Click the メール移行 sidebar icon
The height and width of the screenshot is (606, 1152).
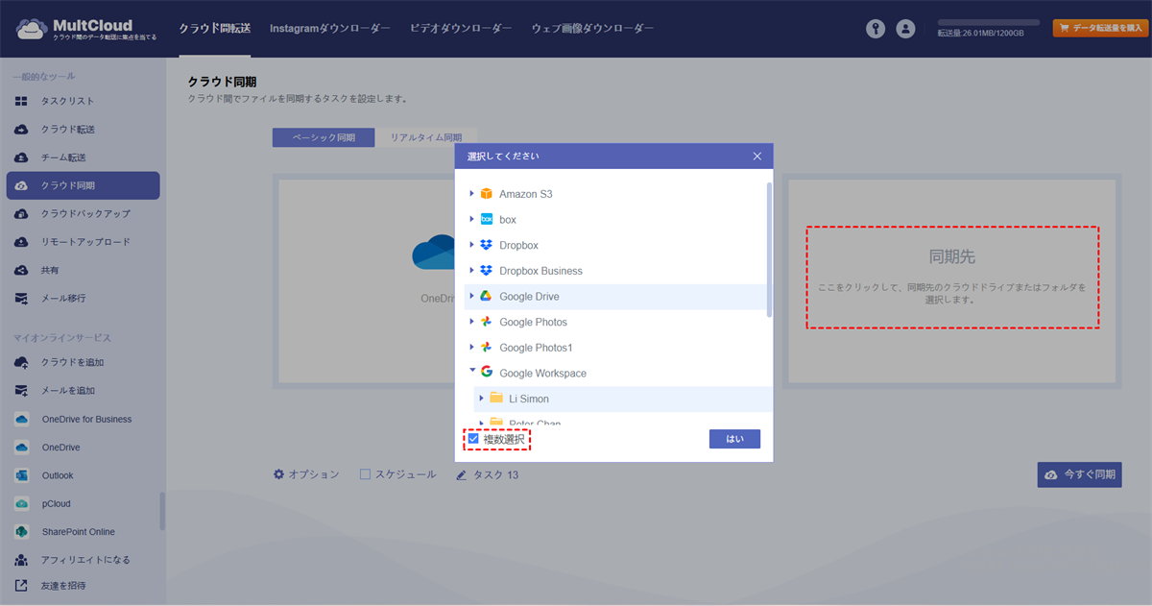pos(21,299)
